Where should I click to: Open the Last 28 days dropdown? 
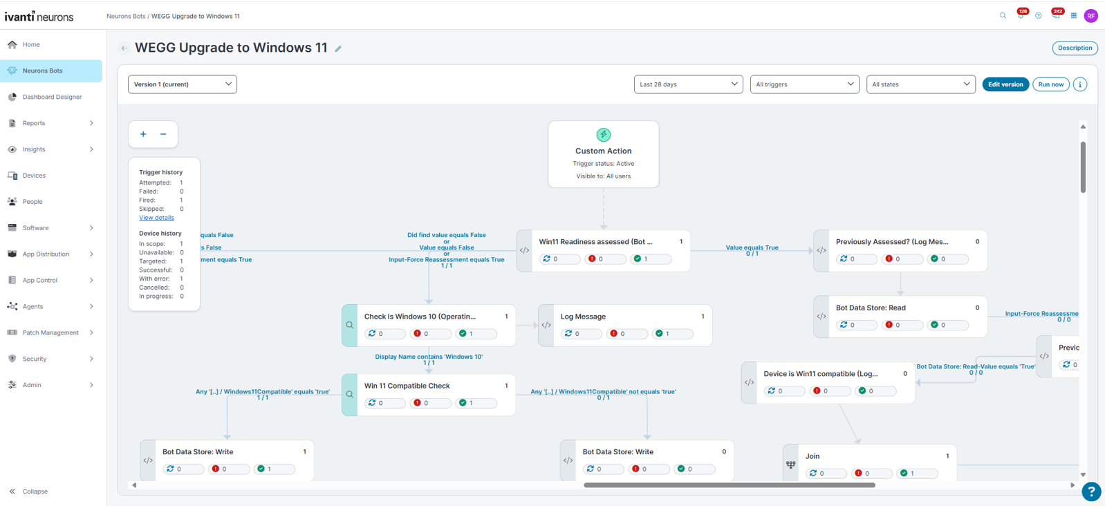[688, 84]
